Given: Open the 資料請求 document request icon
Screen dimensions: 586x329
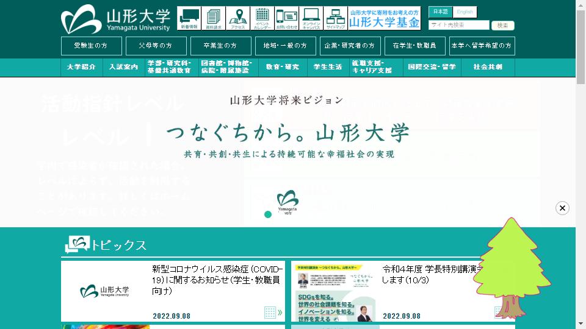Looking at the screenshot, I should [x=214, y=18].
